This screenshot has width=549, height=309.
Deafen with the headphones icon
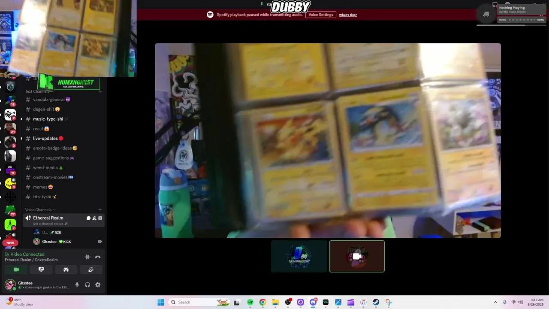pos(87,285)
